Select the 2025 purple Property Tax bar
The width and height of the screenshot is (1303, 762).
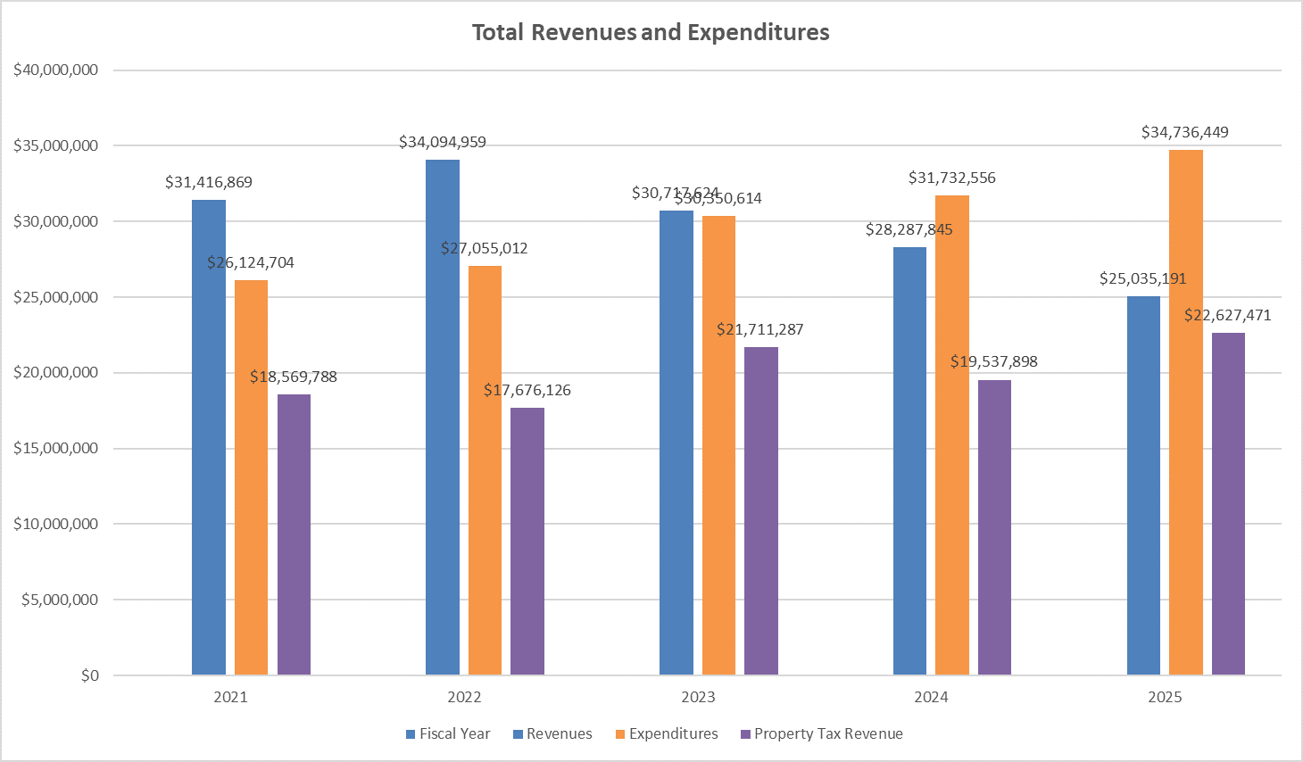(1228, 503)
